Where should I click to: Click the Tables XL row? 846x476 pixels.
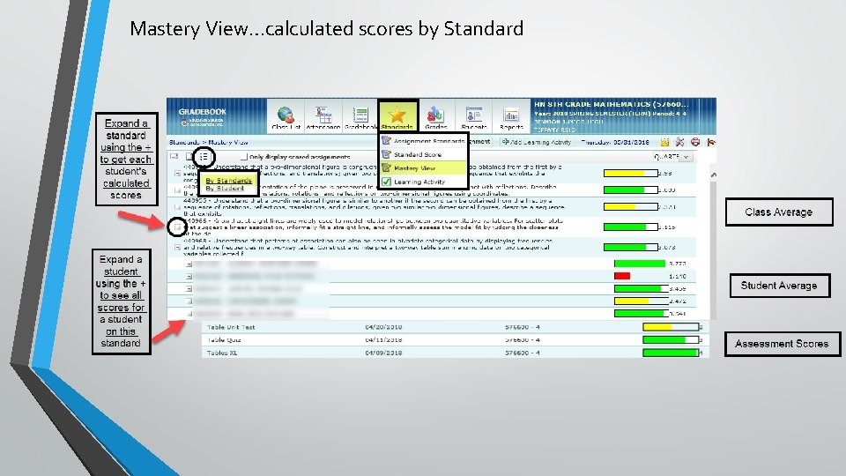click(x=455, y=353)
